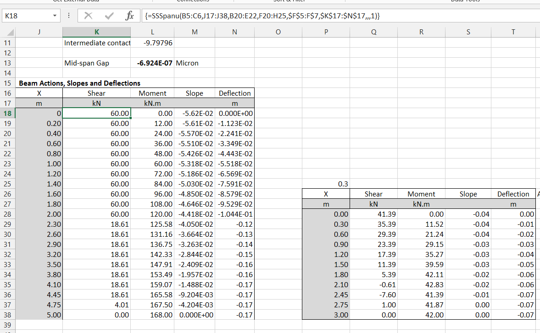Select column P header
Screen dimensions: 540x333
point(326,32)
